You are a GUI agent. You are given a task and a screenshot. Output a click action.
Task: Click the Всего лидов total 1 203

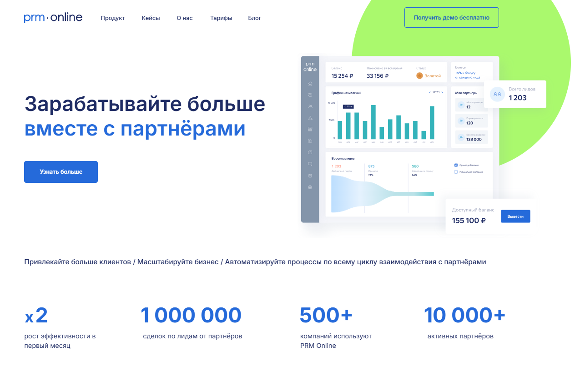[x=518, y=98]
